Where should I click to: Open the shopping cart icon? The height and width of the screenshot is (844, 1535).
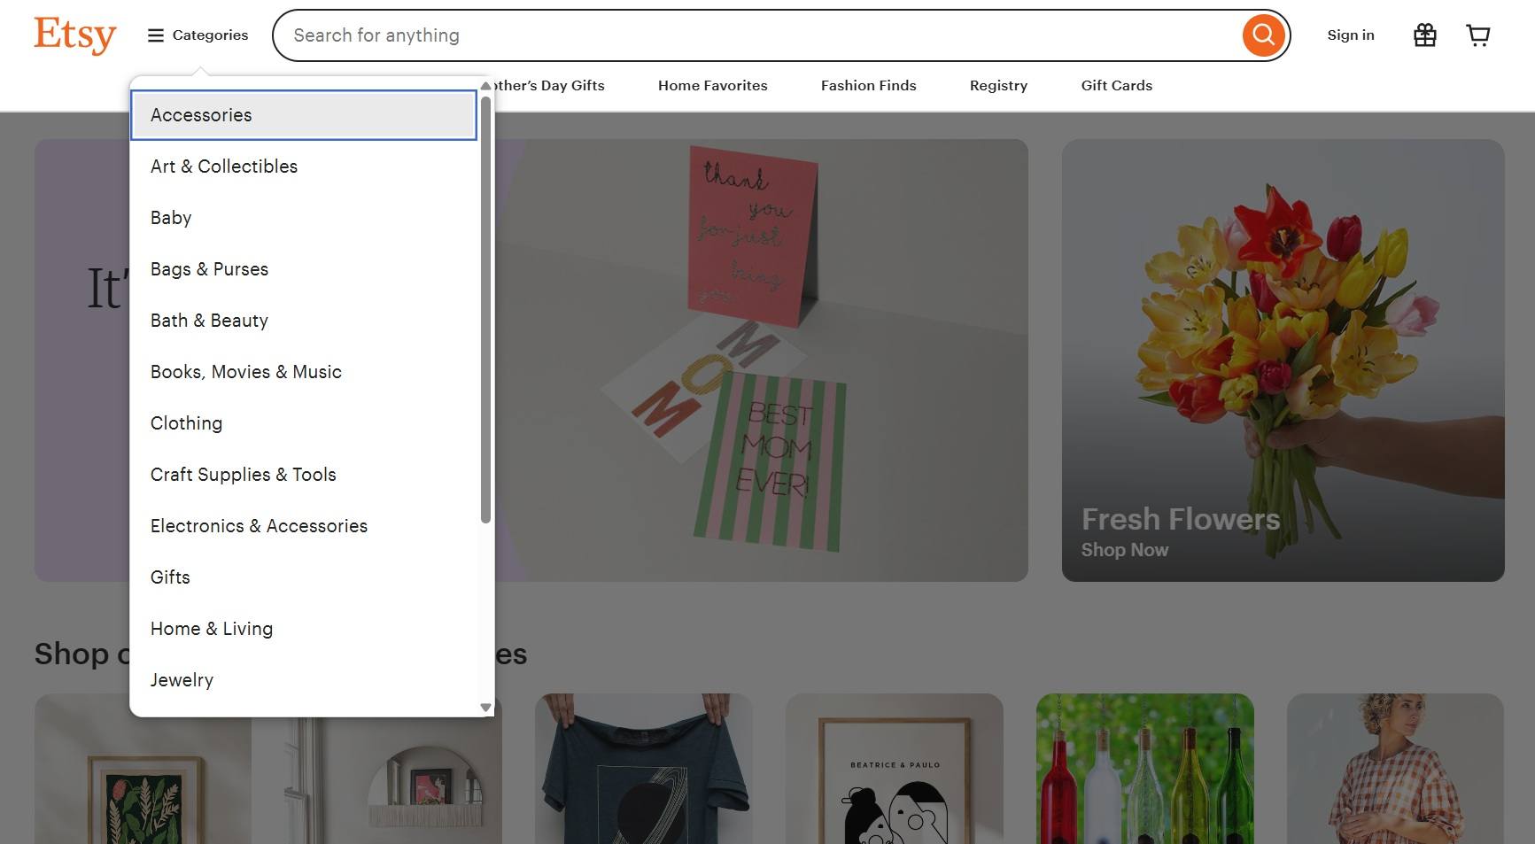(1478, 35)
